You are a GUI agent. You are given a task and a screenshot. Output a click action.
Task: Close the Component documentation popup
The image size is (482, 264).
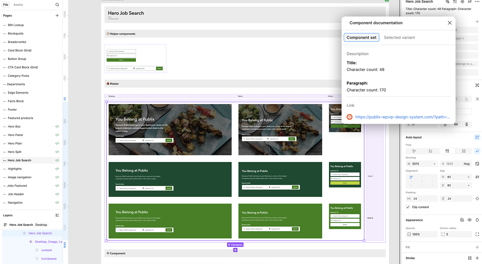coord(450,23)
